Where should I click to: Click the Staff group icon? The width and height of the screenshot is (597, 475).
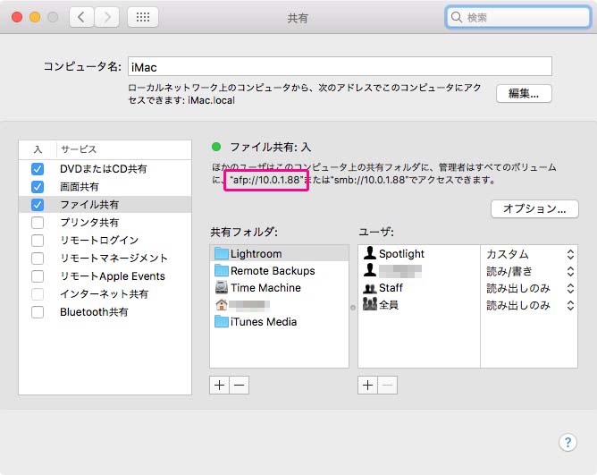pyautogui.click(x=370, y=288)
